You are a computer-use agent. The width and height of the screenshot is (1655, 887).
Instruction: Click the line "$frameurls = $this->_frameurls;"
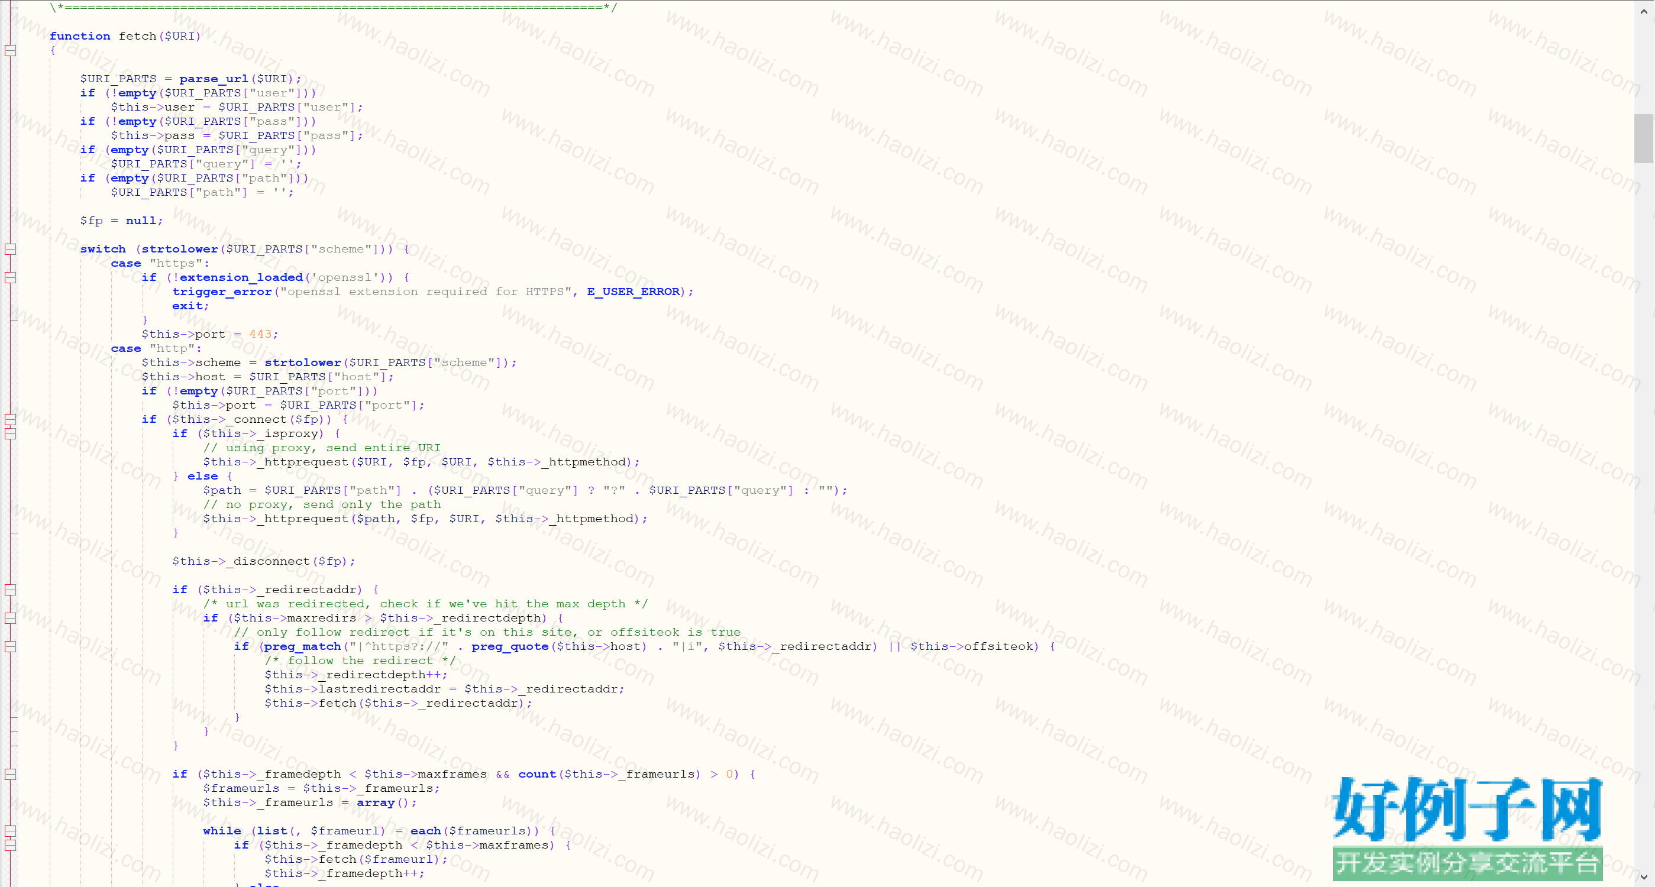pos(322,788)
